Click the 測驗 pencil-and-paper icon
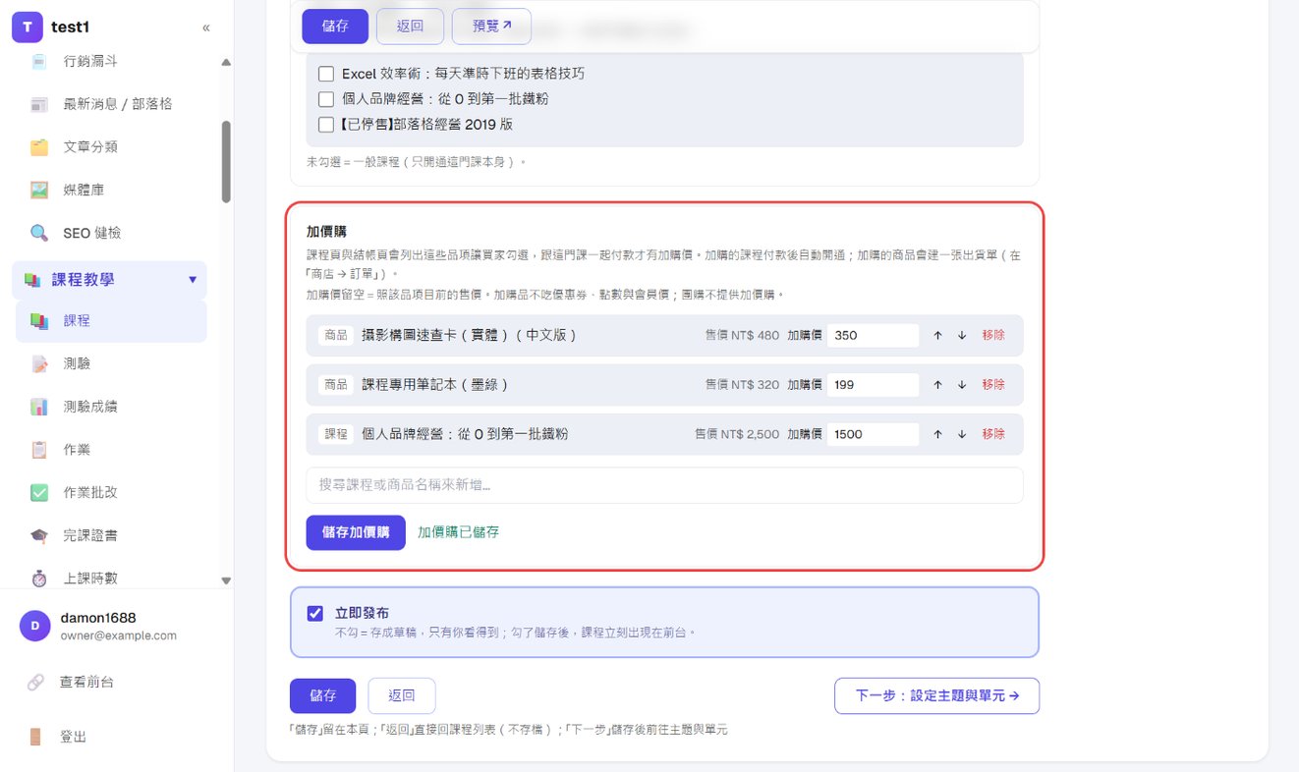This screenshot has width=1299, height=772. coord(39,364)
